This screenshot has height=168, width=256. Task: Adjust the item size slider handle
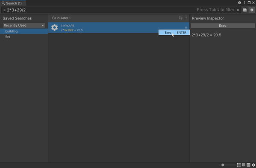[223, 165]
